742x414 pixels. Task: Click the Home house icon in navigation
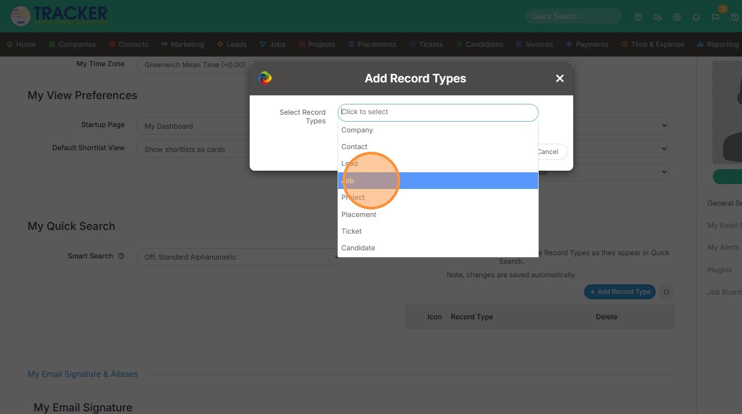[10, 44]
